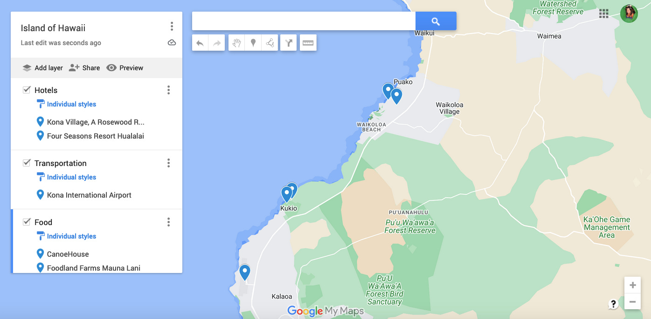The image size is (651, 319).
Task: Select CanoeHouse entry
Action: [68, 254]
